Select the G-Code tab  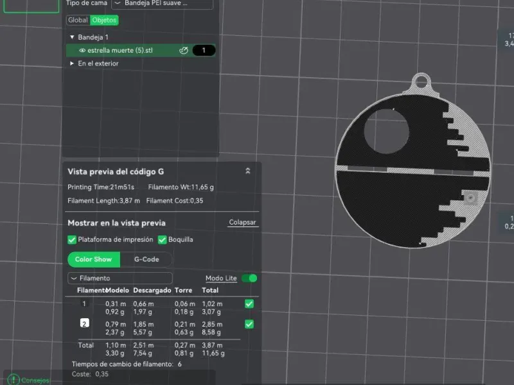(x=146, y=259)
